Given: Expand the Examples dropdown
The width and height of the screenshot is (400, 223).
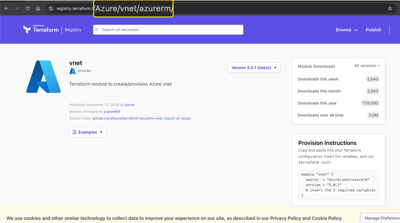Looking at the screenshot, I should point(88,132).
